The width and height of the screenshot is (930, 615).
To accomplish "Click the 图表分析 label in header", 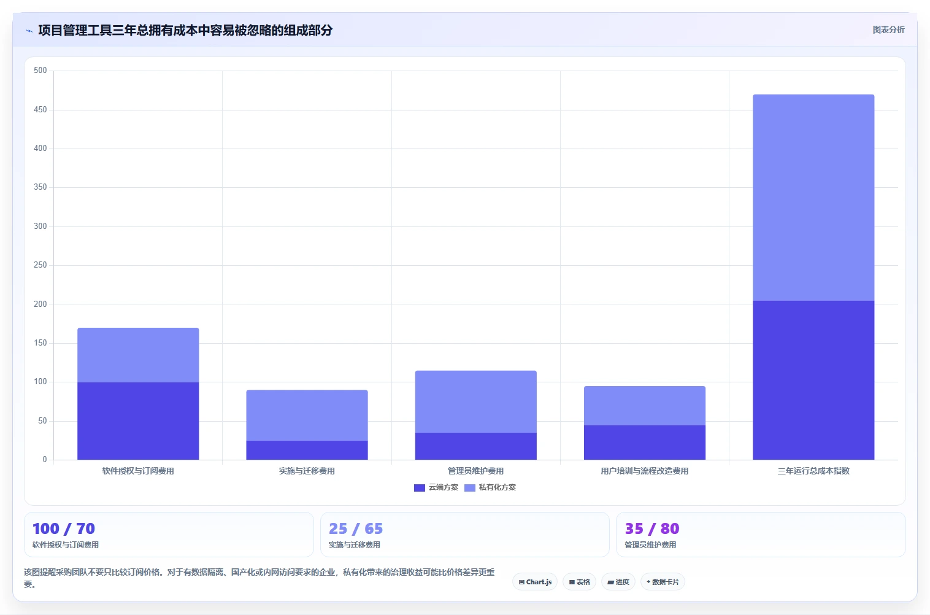I will [x=888, y=29].
